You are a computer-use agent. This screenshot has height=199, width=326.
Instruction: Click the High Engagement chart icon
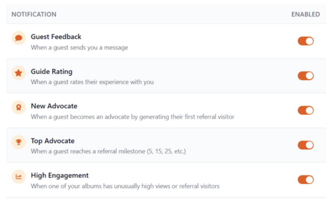click(19, 177)
